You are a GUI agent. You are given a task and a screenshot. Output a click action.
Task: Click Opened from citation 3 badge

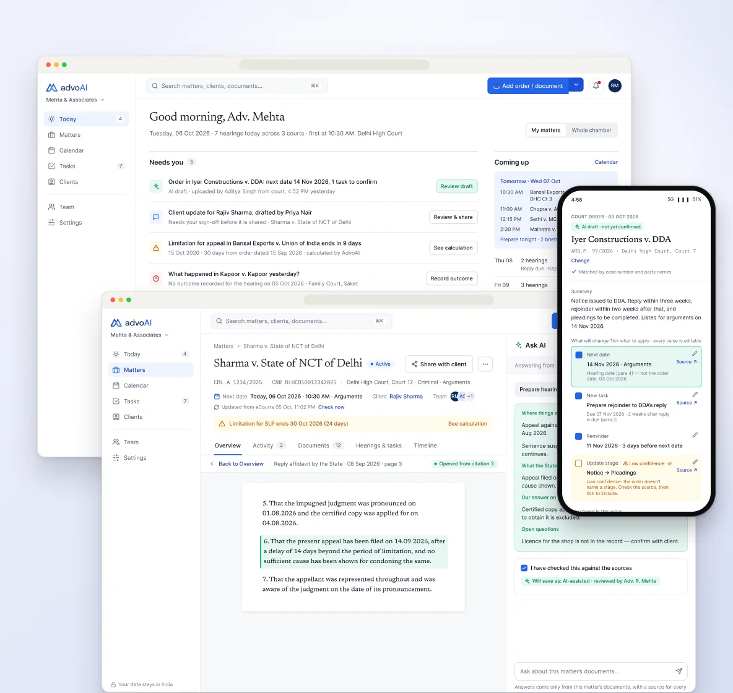pyautogui.click(x=464, y=463)
